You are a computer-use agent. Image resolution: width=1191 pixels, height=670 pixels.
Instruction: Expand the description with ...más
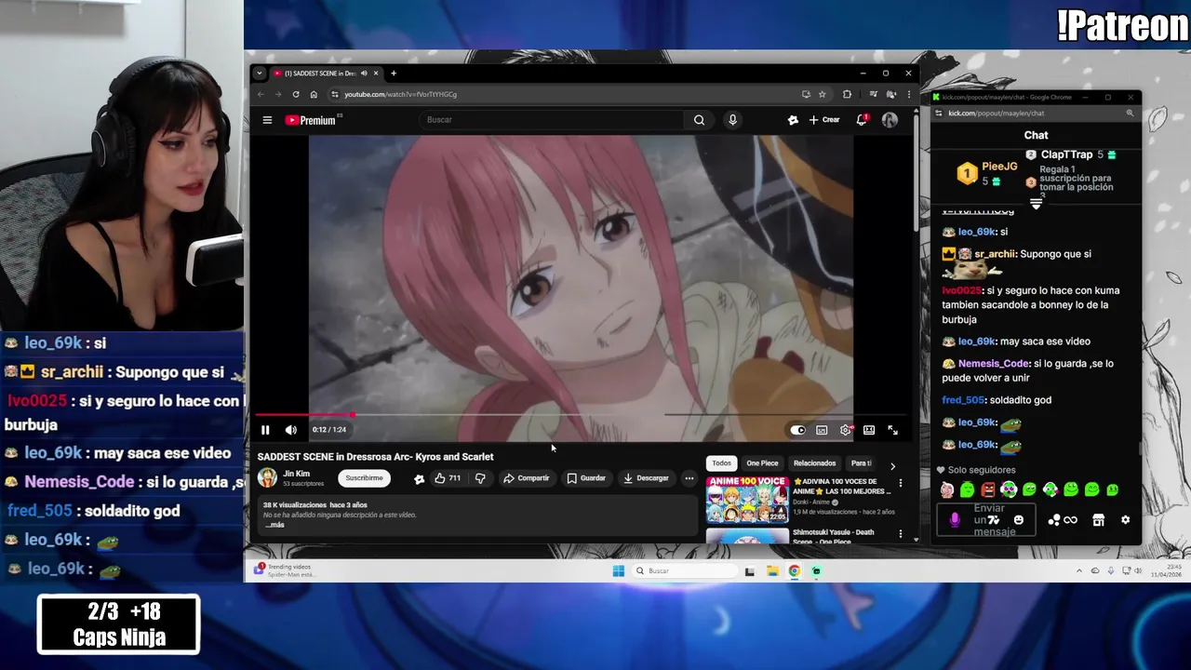274,525
